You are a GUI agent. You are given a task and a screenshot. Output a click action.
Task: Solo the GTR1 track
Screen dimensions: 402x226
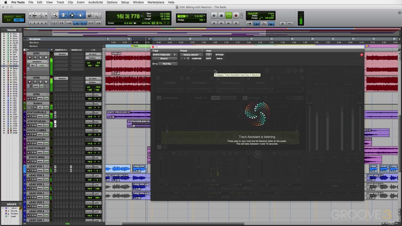(40, 58)
